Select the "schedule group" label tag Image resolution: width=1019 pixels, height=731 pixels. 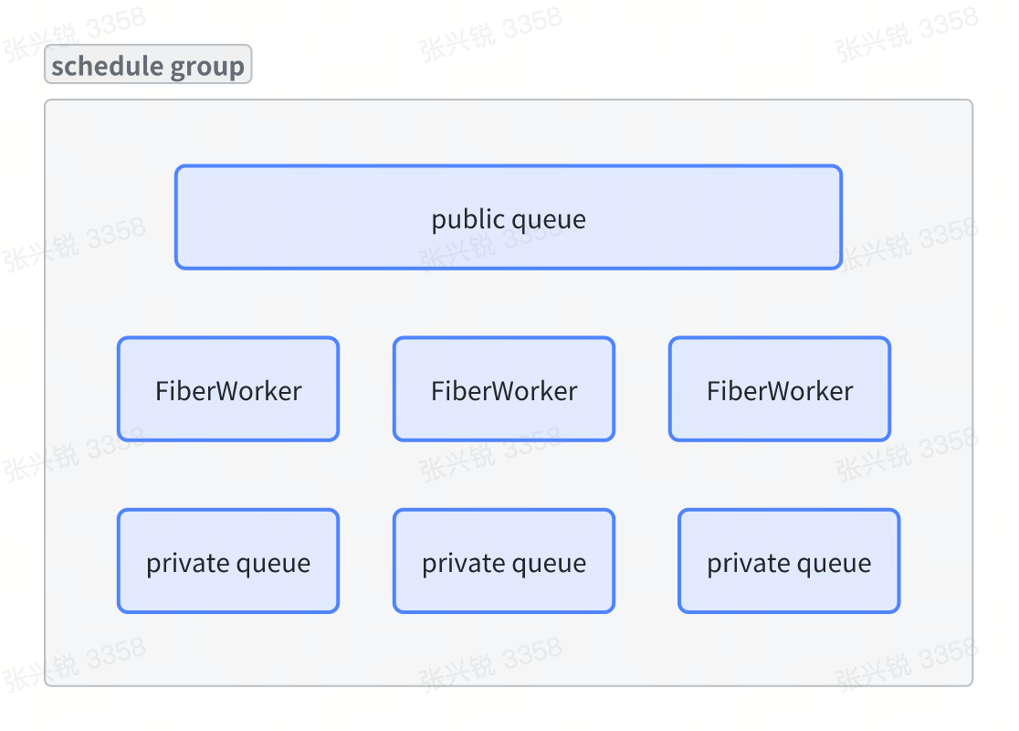148,66
